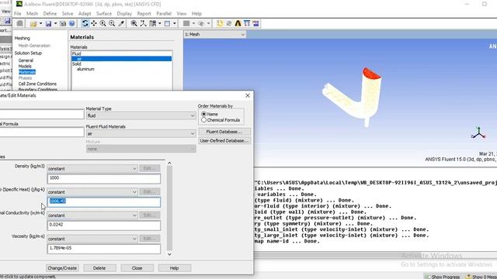Click the Change/Create button

point(62,268)
